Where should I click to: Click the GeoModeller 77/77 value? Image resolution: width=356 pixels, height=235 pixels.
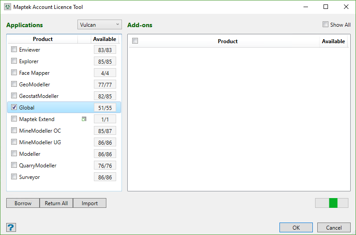click(x=105, y=85)
